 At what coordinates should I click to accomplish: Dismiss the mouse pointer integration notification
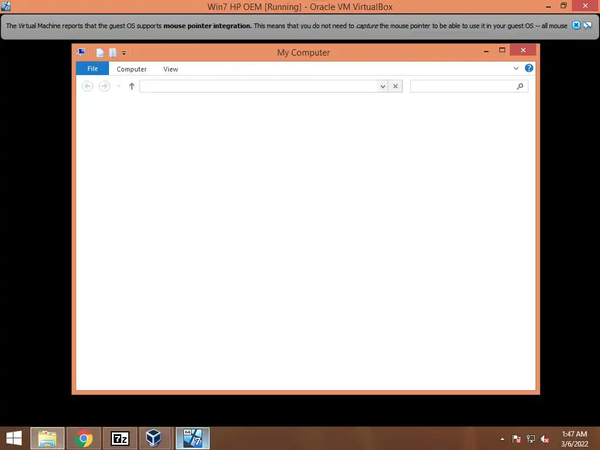coord(576,25)
